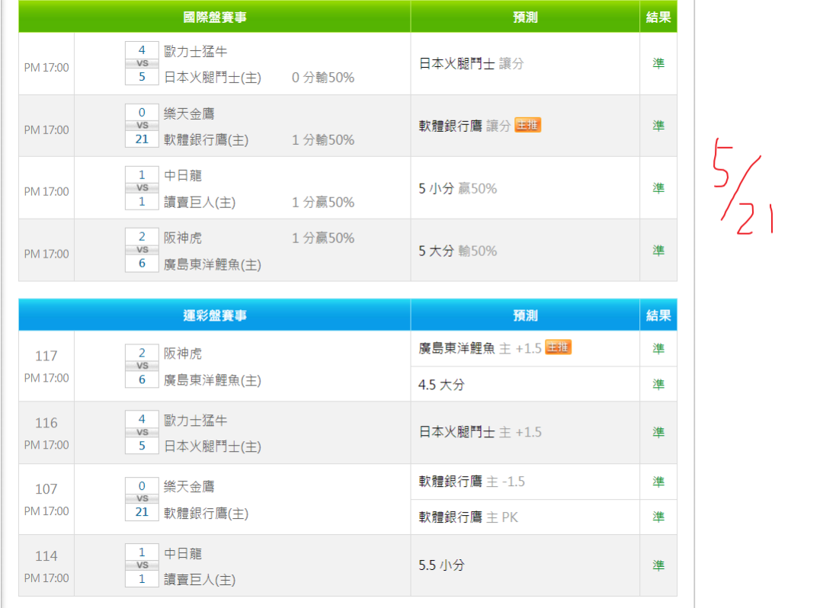823x608 pixels.
Task: Click the 準 result for 軟體銀行鷹 主 -1.5
Action: (658, 482)
